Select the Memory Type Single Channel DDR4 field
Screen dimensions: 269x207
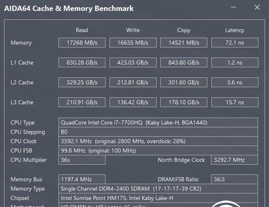[158, 188]
